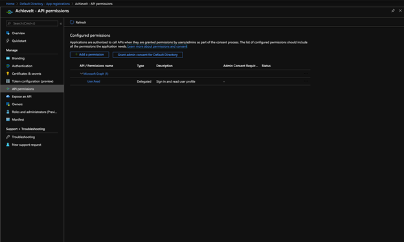Open Token configuration (preview) page

coord(32,81)
